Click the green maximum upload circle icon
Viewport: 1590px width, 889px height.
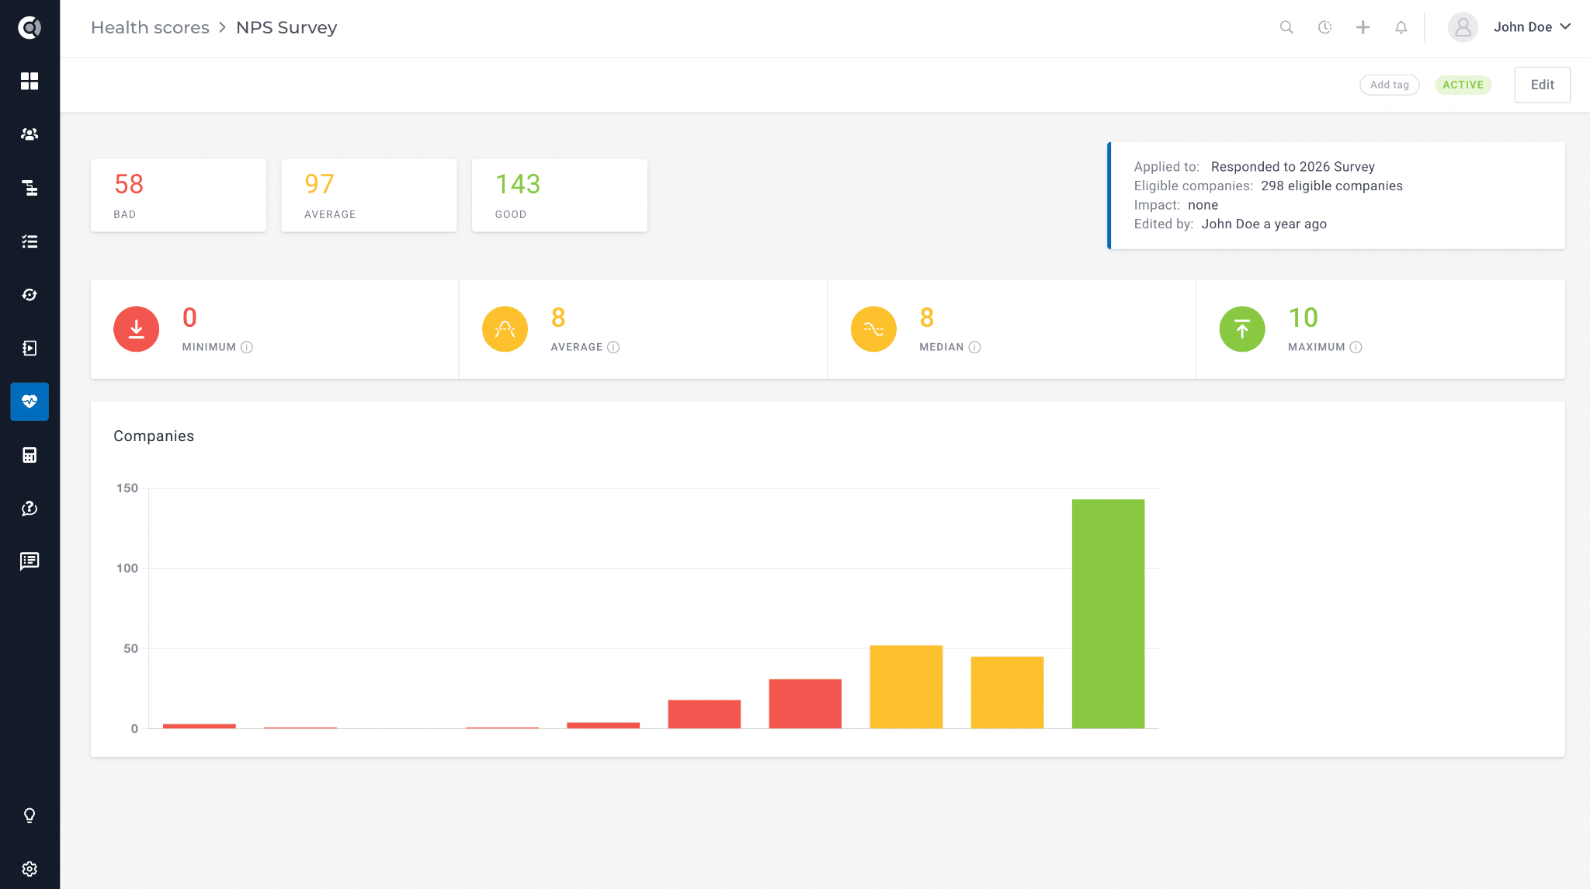click(x=1242, y=329)
